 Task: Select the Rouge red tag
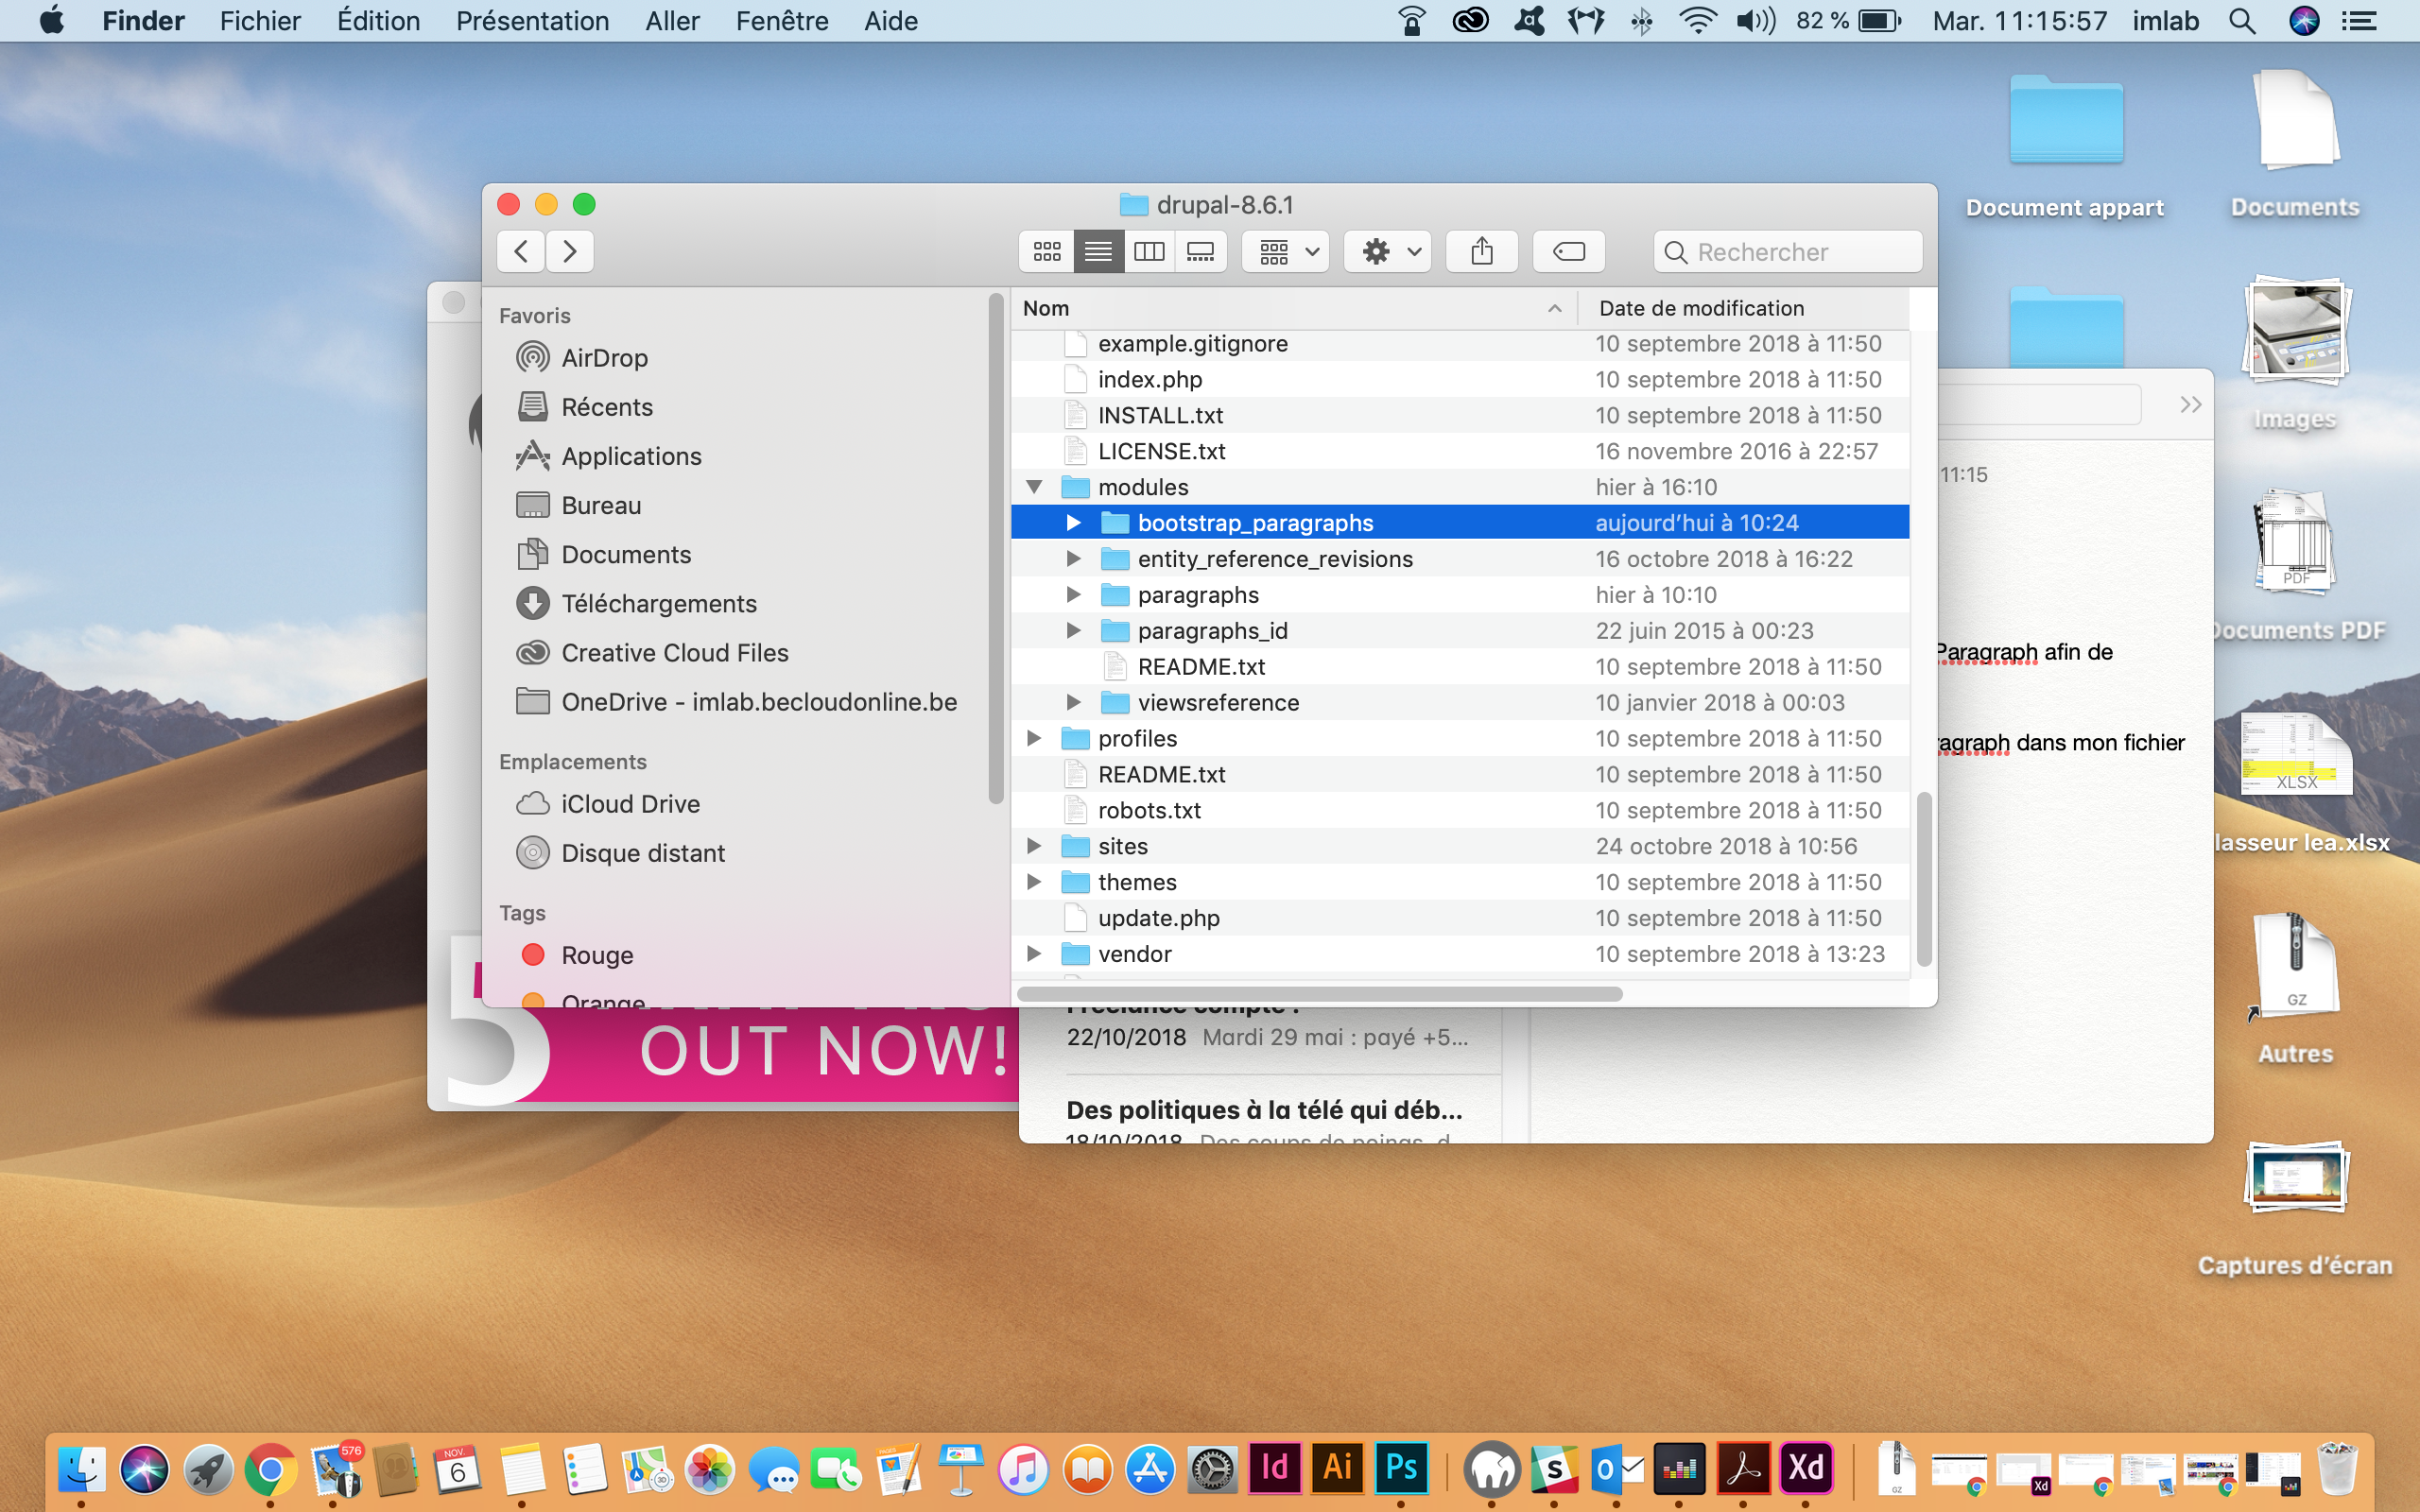click(576, 954)
